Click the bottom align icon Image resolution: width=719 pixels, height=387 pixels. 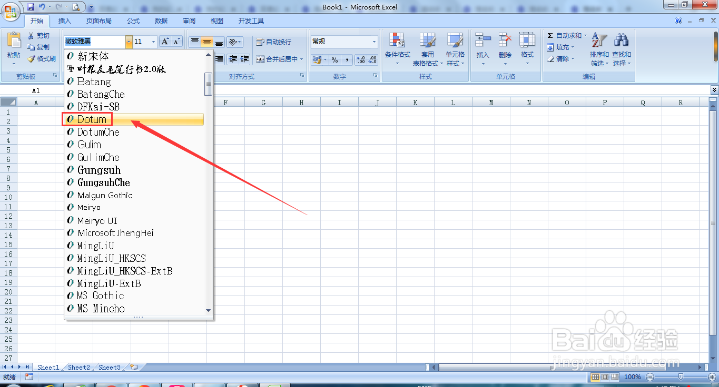pyautogui.click(x=219, y=42)
